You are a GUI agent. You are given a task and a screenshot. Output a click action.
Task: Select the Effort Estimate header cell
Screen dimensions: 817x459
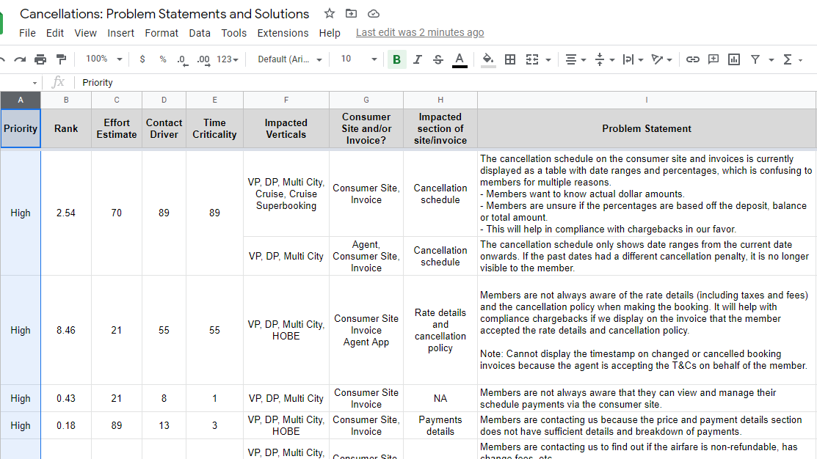(x=117, y=128)
